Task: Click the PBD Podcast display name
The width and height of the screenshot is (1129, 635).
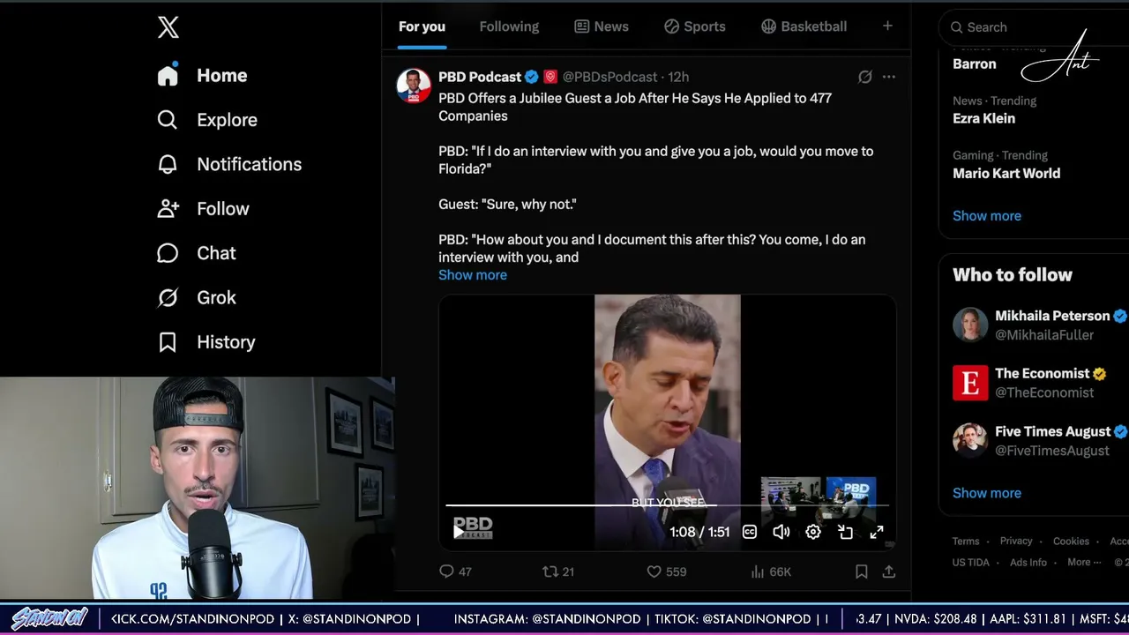Action: pos(480,77)
